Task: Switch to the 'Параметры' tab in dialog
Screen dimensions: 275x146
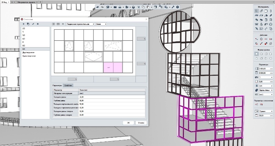Action: point(57,85)
